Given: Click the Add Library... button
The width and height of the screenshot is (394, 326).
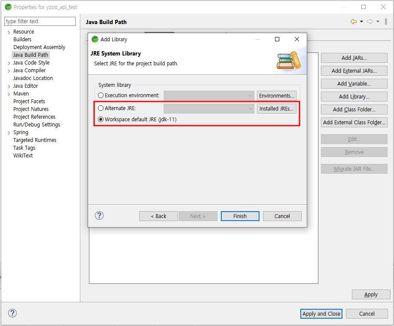Looking at the screenshot, I should coord(354,96).
